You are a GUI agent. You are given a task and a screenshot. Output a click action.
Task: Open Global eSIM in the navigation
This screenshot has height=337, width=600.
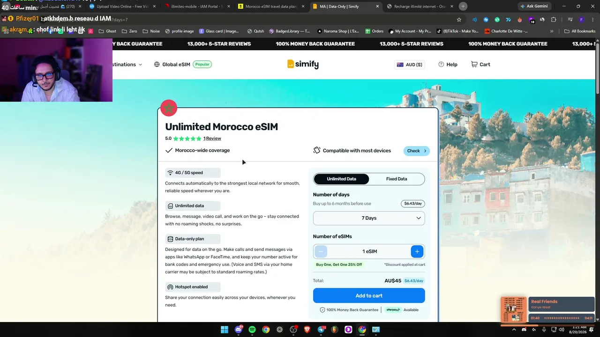pos(183,65)
